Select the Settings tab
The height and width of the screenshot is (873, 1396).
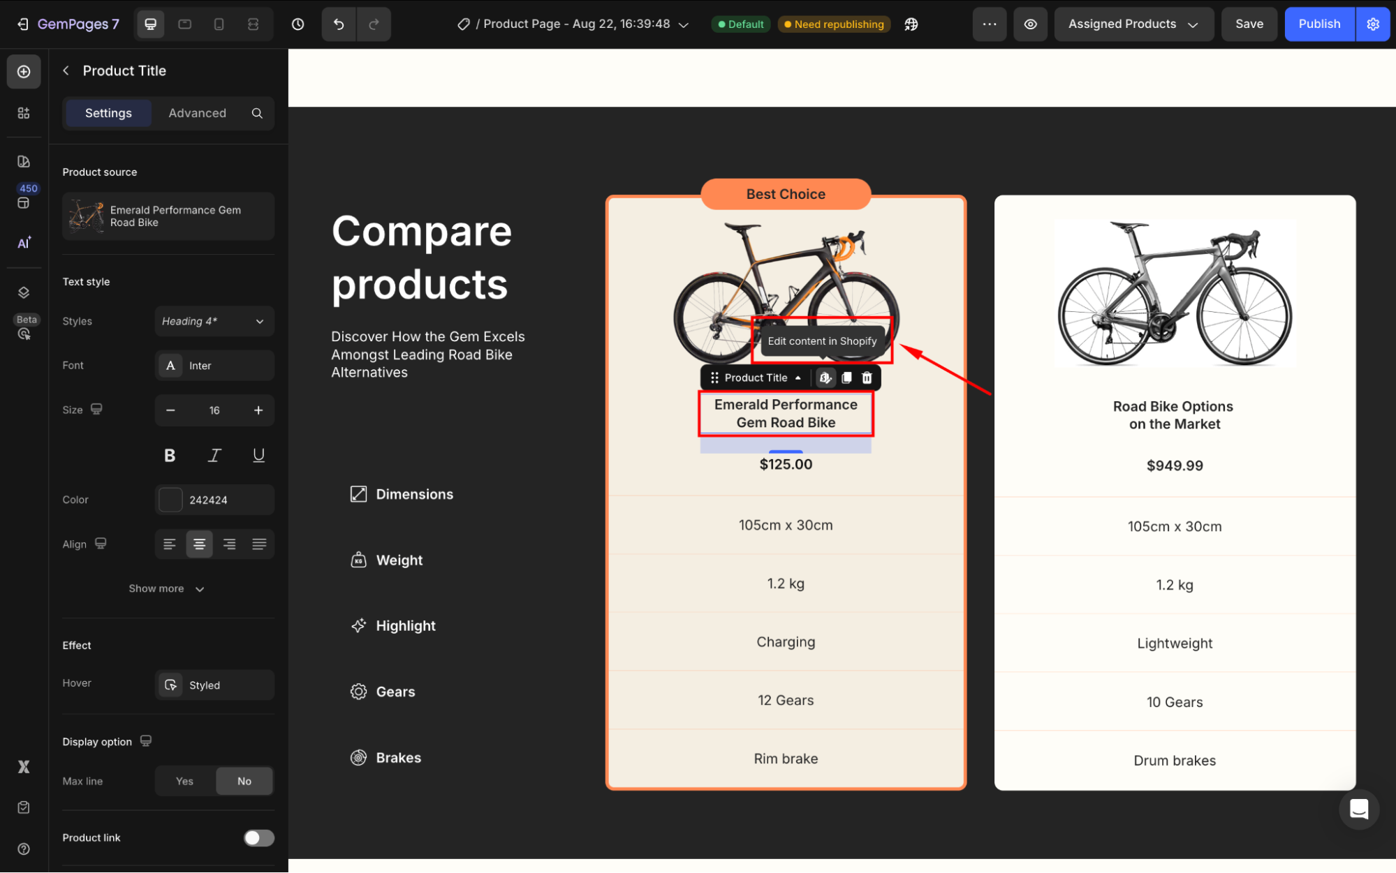click(x=108, y=113)
